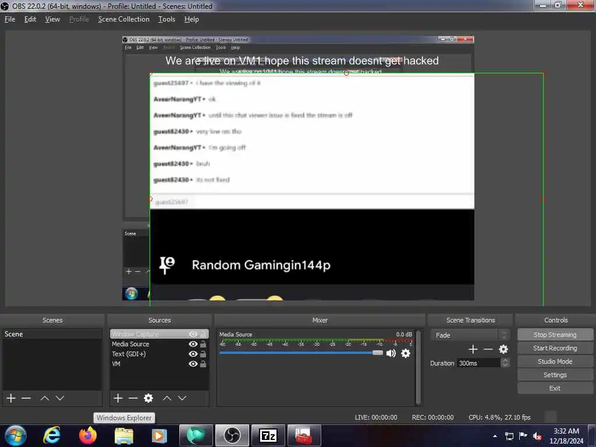Lock the VM source
The width and height of the screenshot is (596, 447).
pyautogui.click(x=203, y=364)
